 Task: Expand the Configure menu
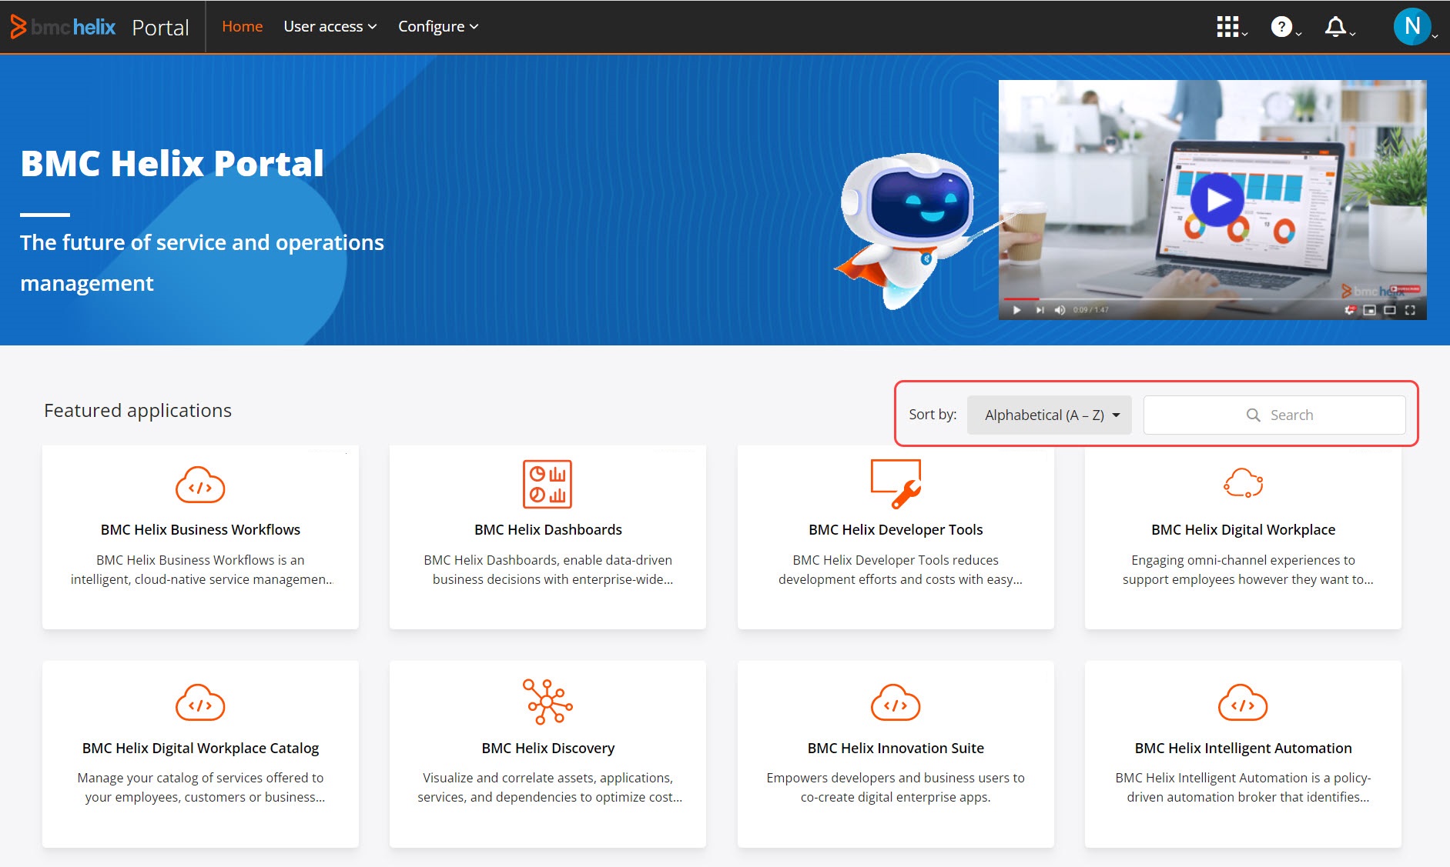click(x=437, y=27)
